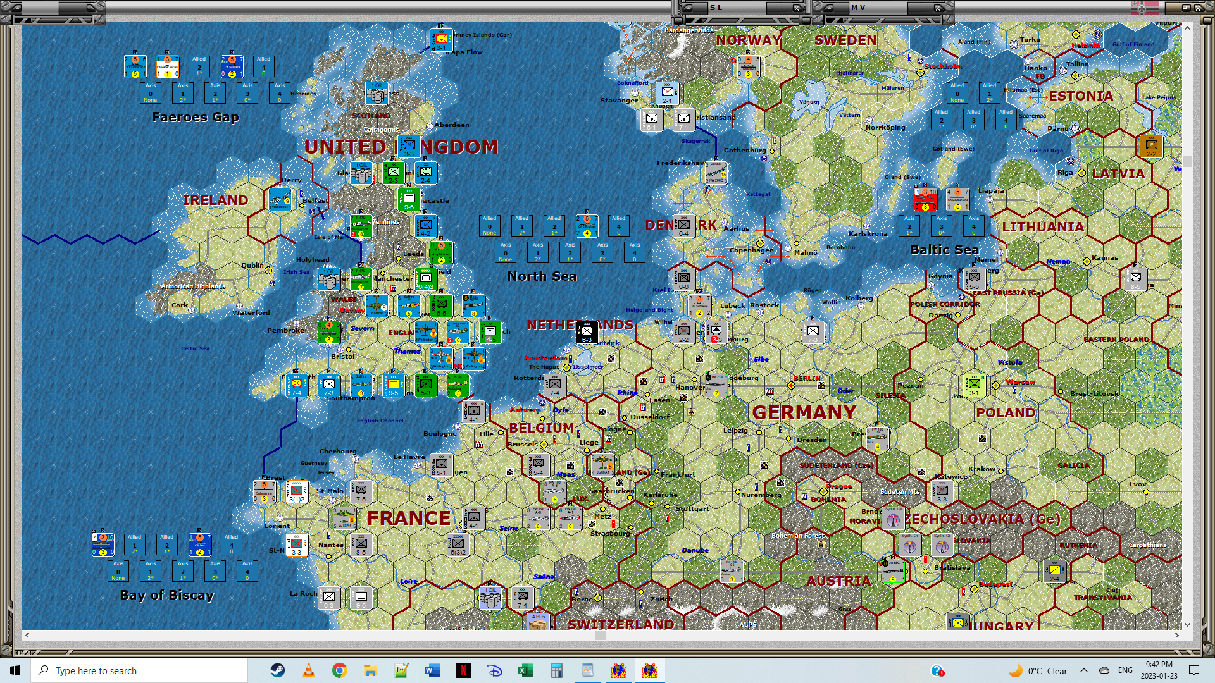Click the German flag icon in top bar
The image size is (1215, 683).
pyautogui.click(x=1145, y=8)
